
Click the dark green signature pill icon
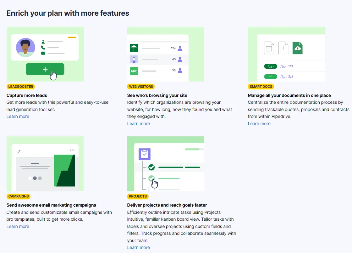[271, 66]
